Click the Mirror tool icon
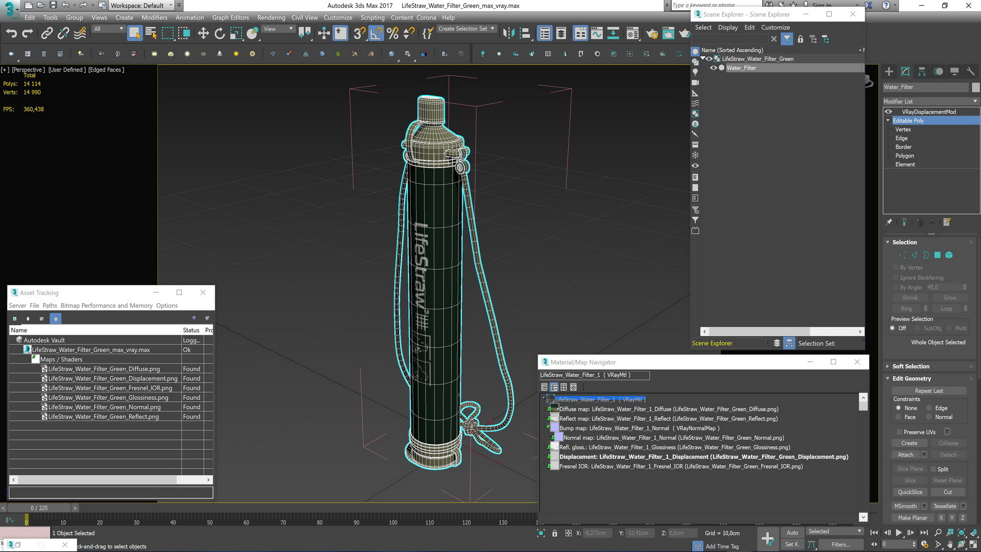The width and height of the screenshot is (981, 552). (x=508, y=34)
